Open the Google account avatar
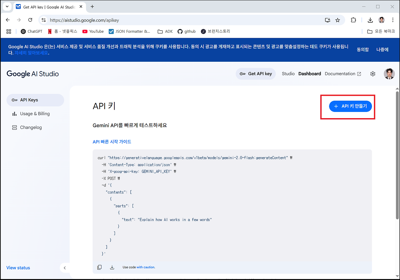 pyautogui.click(x=389, y=74)
